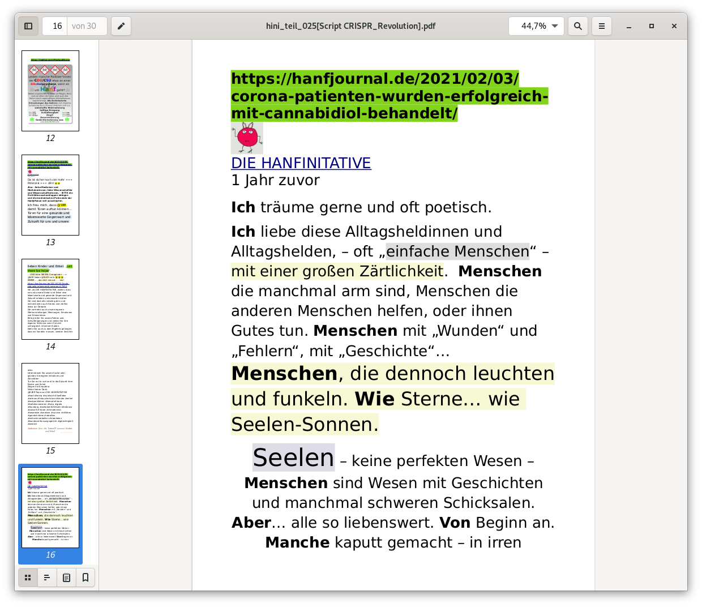Click the pink cartoon figure image
This screenshot has height=607, width=702.
tap(247, 138)
